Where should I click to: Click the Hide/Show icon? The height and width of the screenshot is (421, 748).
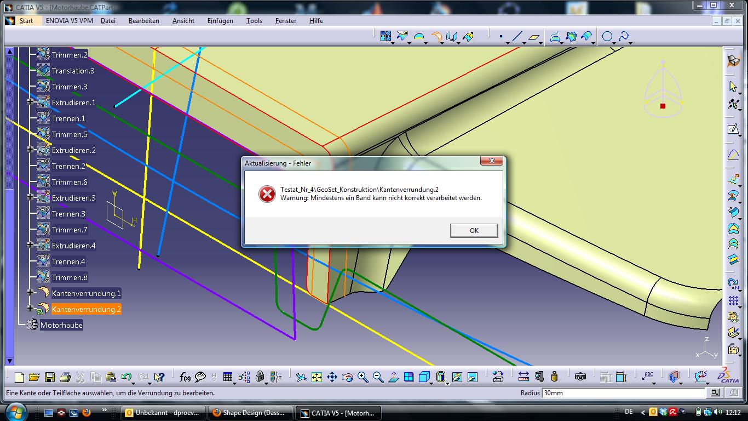457,377
